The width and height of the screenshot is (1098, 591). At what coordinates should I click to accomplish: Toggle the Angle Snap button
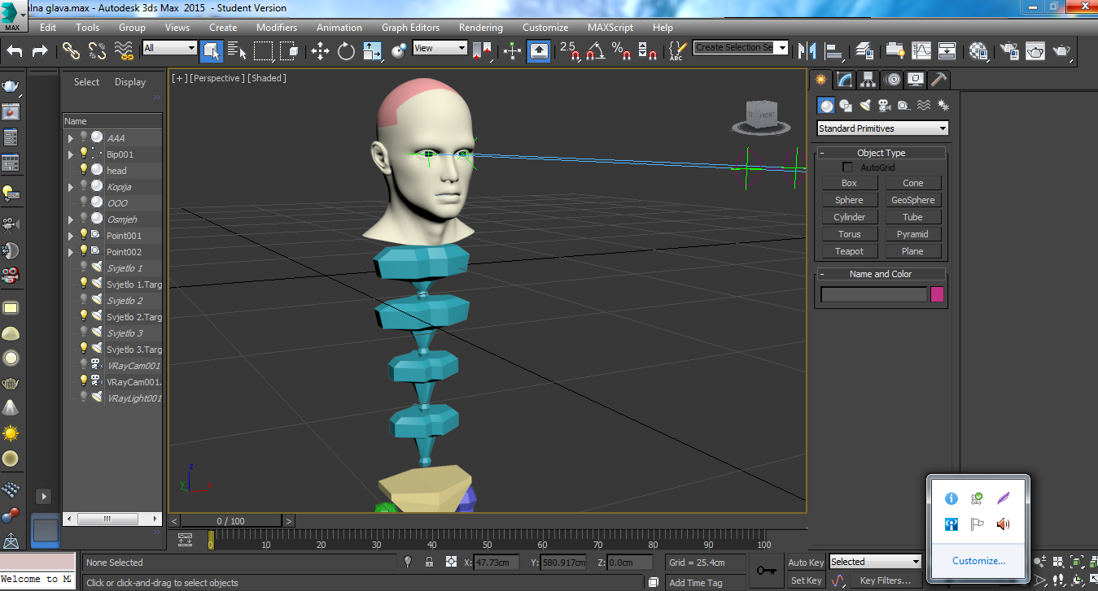[596, 51]
